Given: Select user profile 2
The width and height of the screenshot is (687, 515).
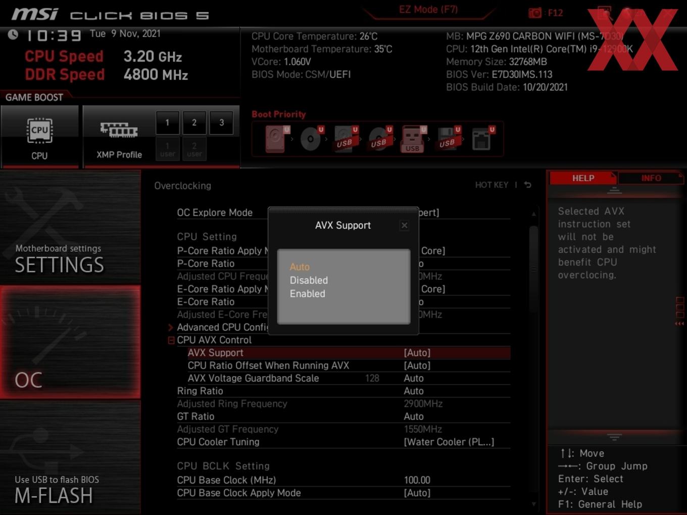Looking at the screenshot, I should click(194, 149).
